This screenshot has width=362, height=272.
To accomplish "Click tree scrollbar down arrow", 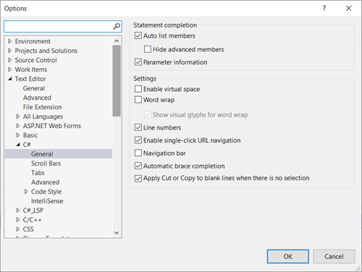I will click(x=117, y=233).
